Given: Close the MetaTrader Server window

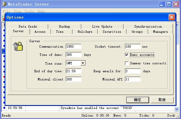Looking at the screenshot, I should 176,4.
